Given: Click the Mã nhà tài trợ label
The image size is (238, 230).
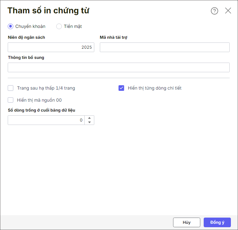Looking at the screenshot, I should tap(113, 37).
